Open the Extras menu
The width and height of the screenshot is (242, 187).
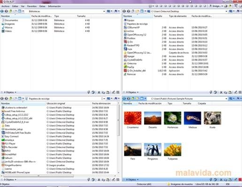pos(42,6)
